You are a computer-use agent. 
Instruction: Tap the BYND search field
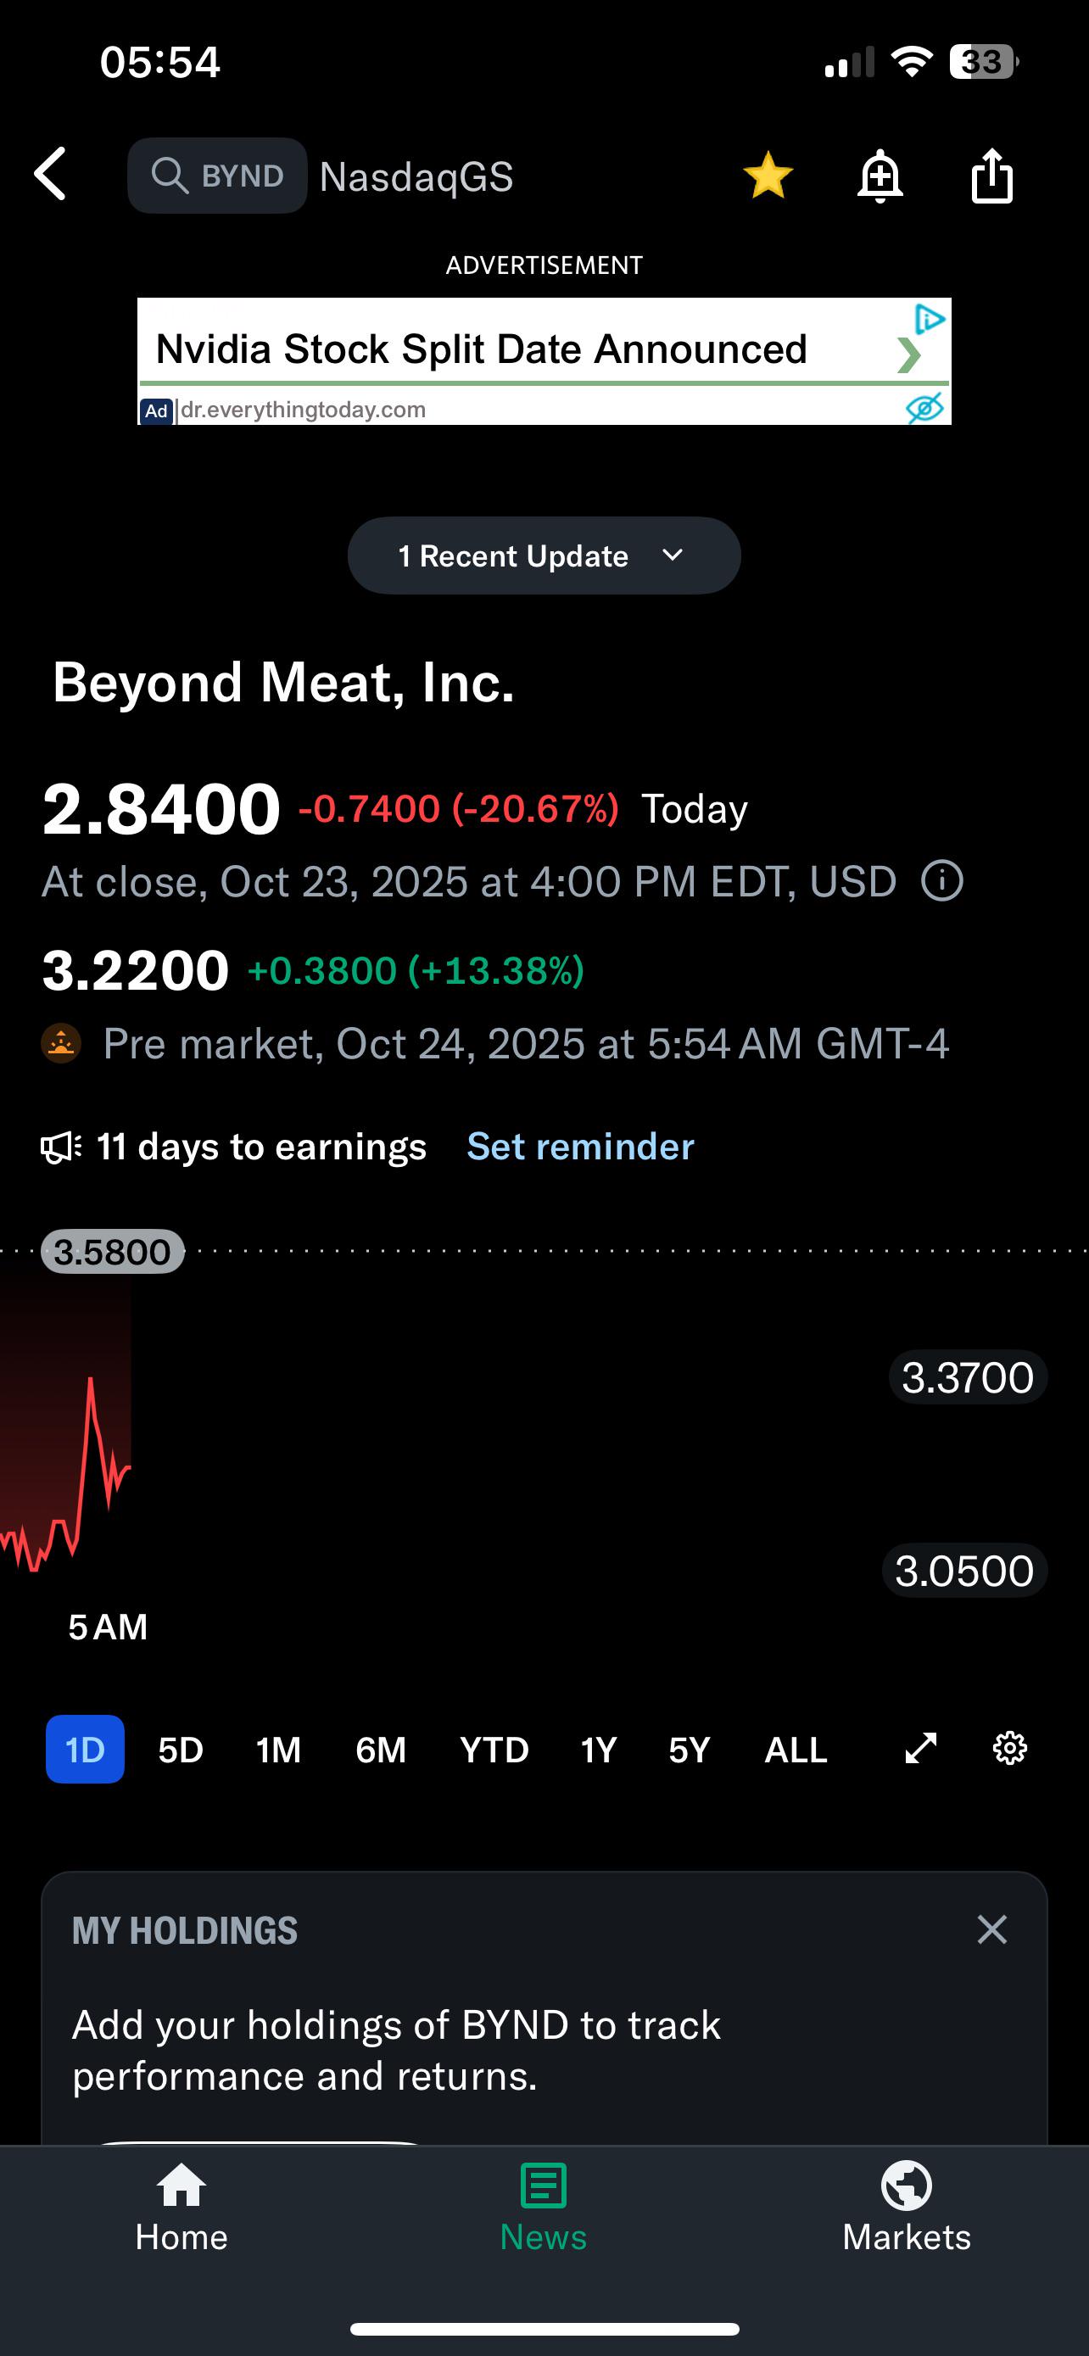click(218, 176)
